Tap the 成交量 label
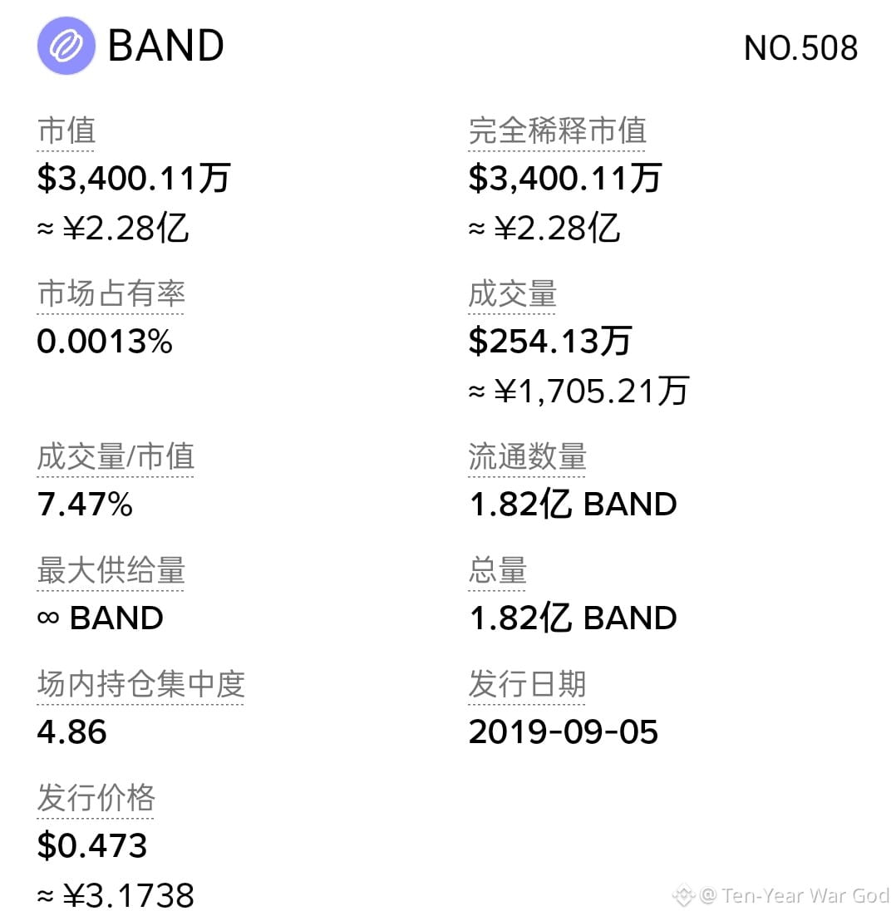 click(512, 293)
